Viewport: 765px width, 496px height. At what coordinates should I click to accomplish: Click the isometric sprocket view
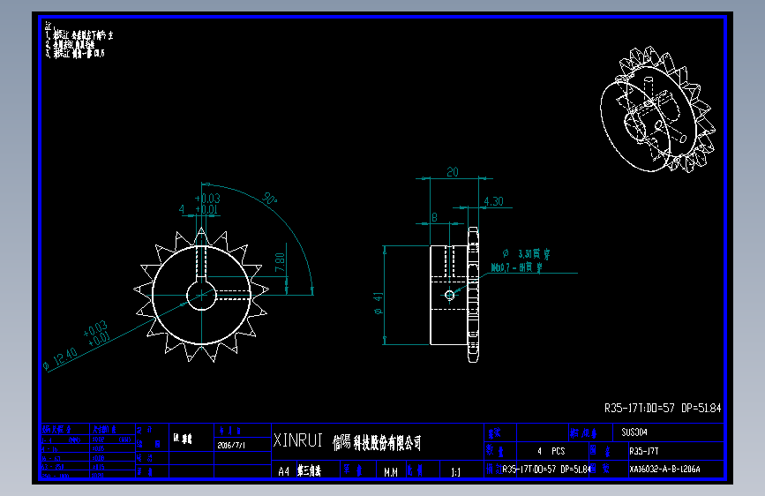click(x=657, y=109)
